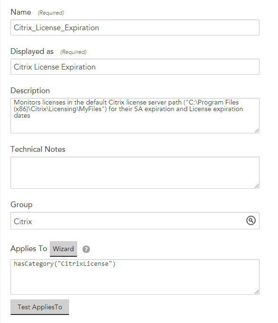Click the hasCategory Applies To expression box
Viewport: 278px width, 323px height.
point(135,277)
